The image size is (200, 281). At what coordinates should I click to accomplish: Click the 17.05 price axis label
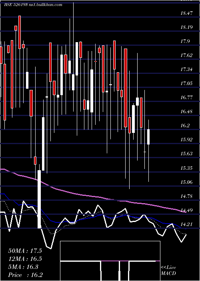(x=187, y=83)
